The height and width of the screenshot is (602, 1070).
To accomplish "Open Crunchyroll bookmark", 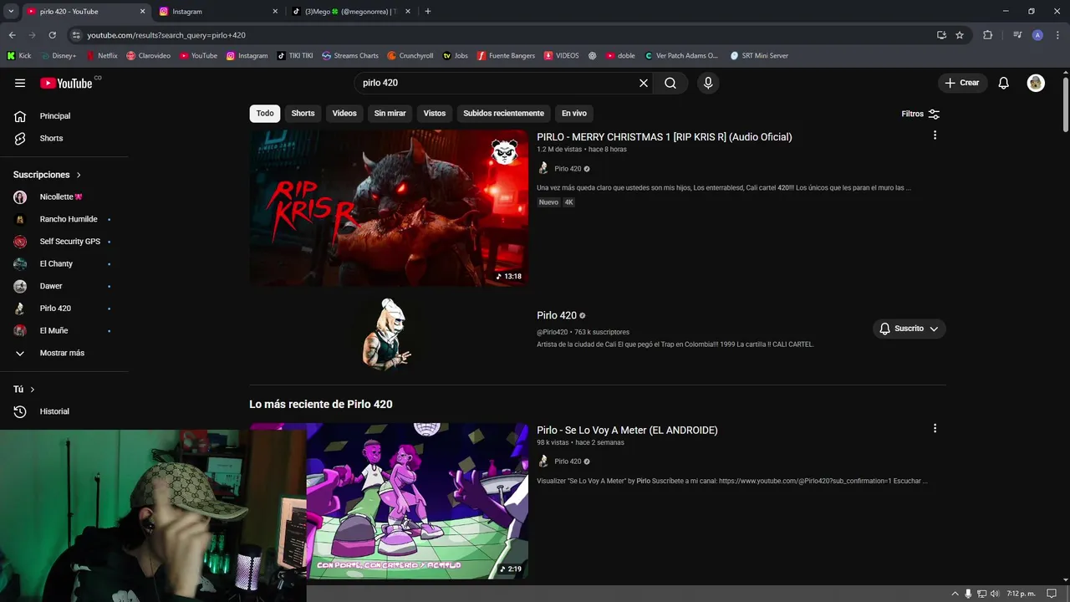I will tap(410, 56).
